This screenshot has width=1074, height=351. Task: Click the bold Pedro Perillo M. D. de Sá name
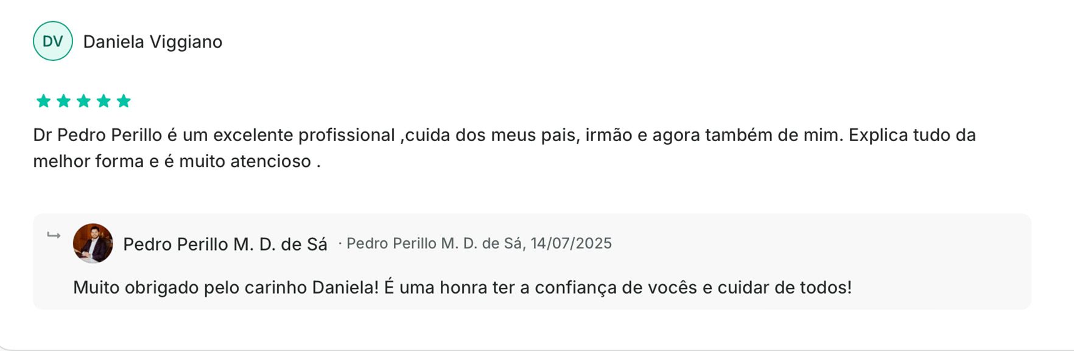[x=225, y=244]
